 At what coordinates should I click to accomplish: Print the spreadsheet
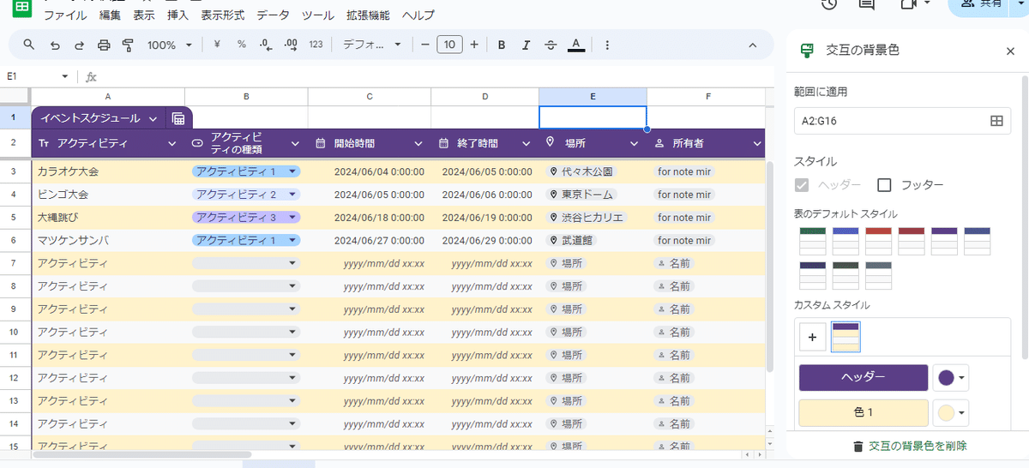click(104, 45)
